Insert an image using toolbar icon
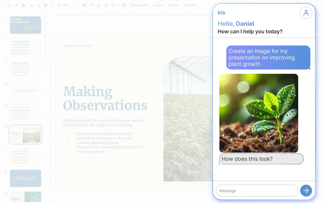The image size is (325, 203). pyautogui.click(x=99, y=5)
